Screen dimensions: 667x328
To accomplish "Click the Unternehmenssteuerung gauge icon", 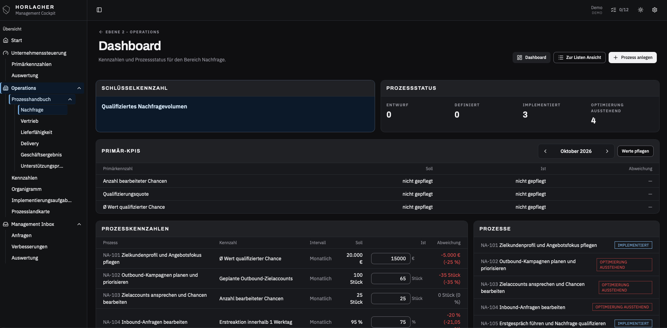I will click(6, 53).
